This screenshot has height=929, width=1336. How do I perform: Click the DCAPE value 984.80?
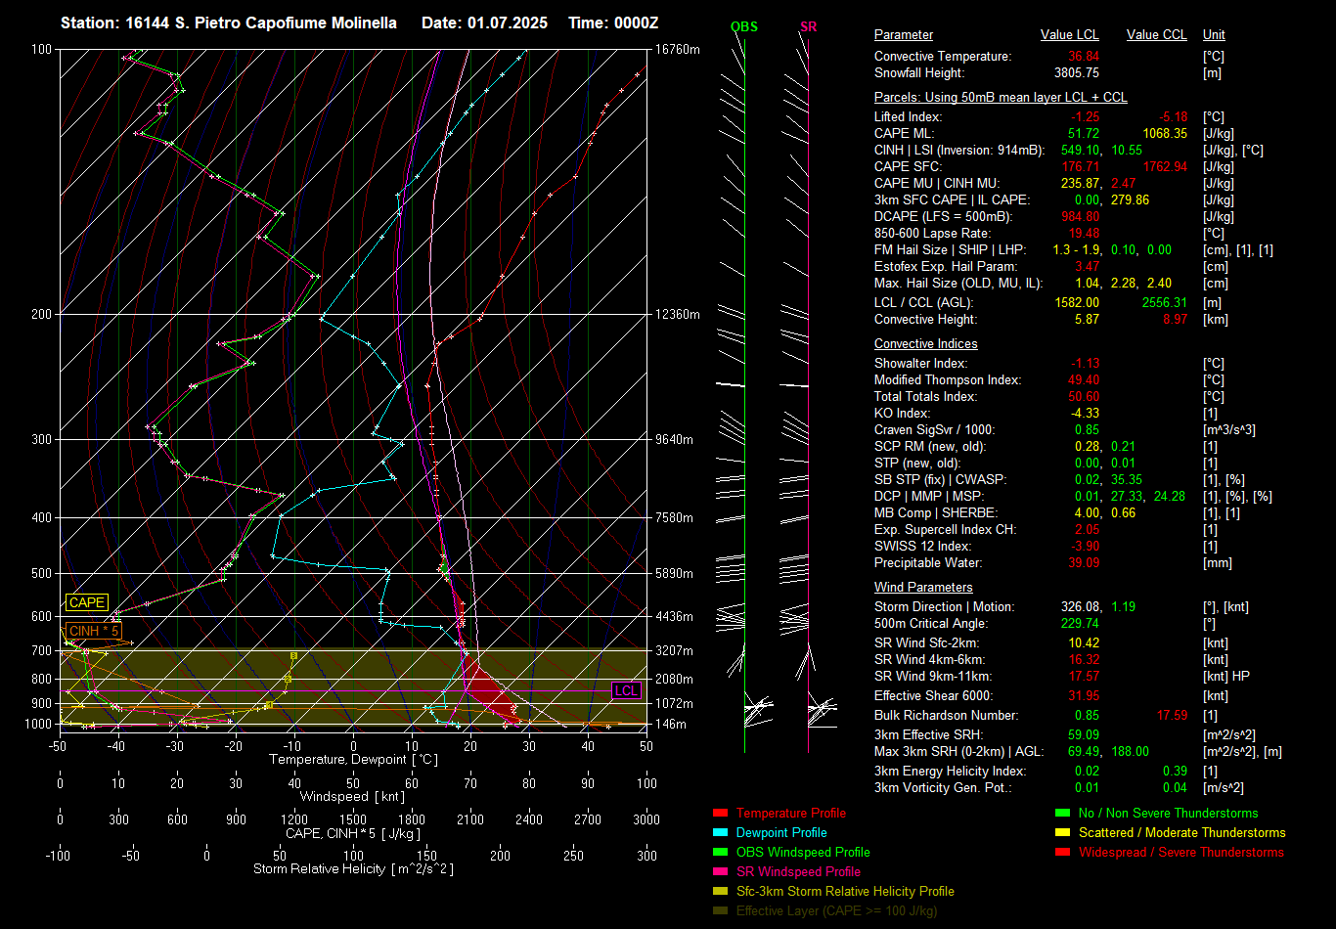click(1080, 216)
